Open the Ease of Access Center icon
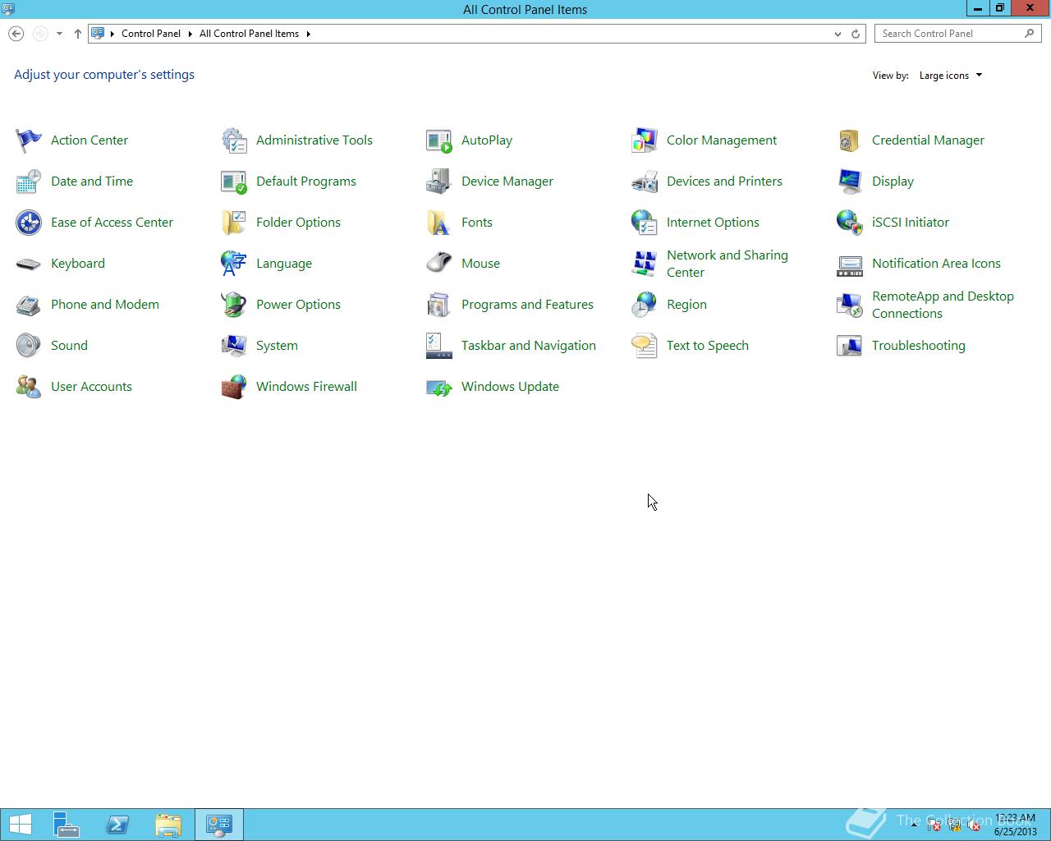This screenshot has height=841, width=1051. click(29, 223)
